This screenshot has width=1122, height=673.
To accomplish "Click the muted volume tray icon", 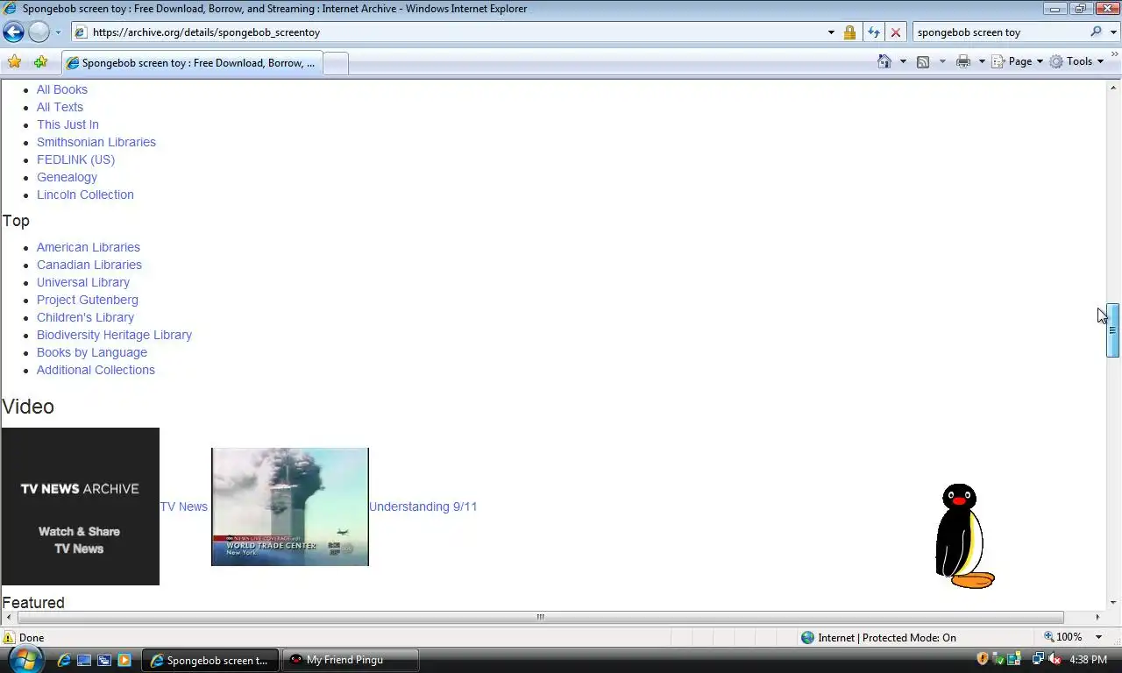I will tap(1055, 659).
